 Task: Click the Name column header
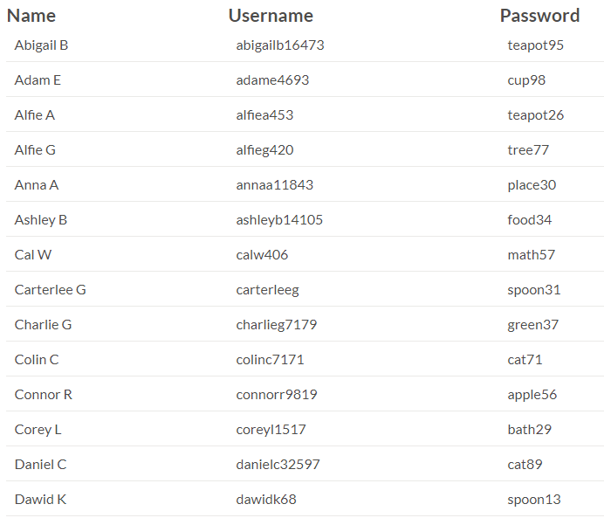[31, 16]
